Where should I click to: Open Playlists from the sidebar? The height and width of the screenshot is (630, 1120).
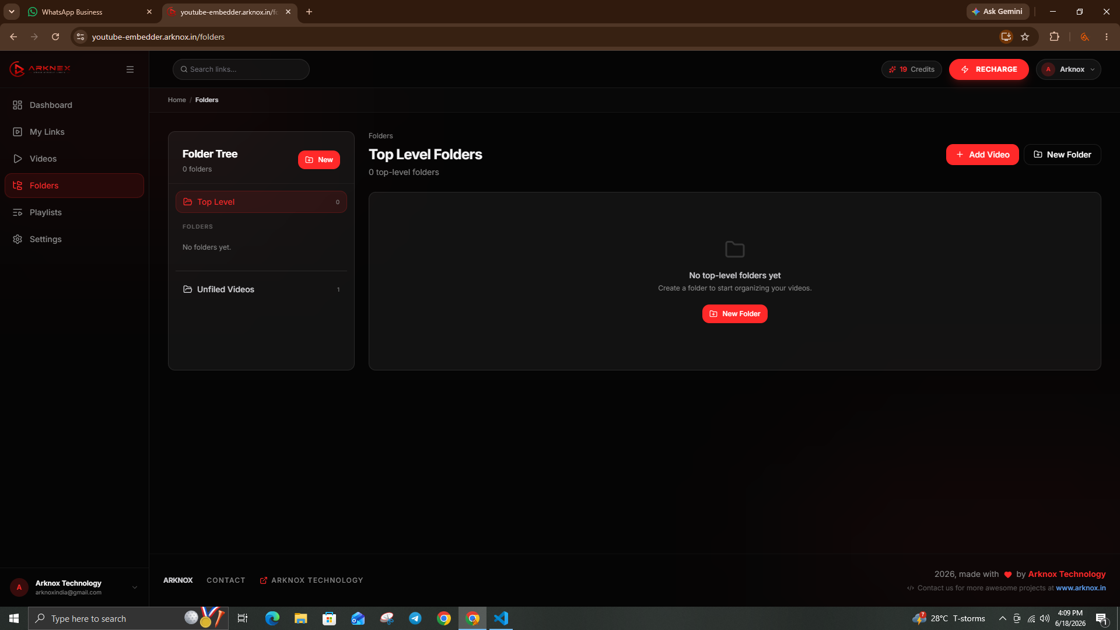[x=74, y=212]
